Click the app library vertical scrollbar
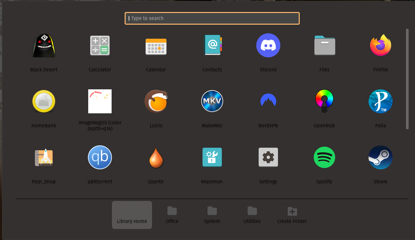The width and height of the screenshot is (415, 240). [407, 79]
